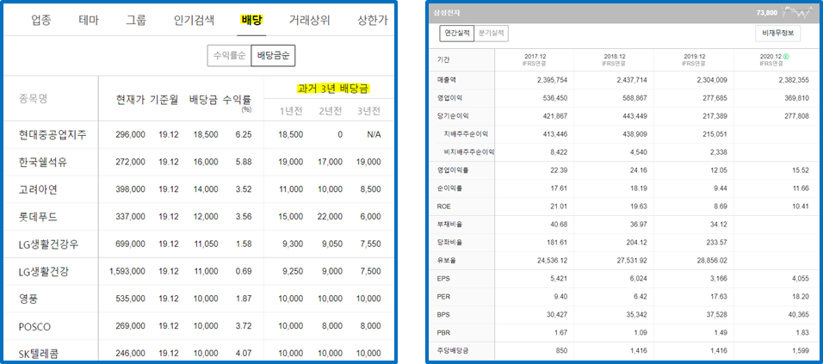Viewport: 823px width, 364px height.
Task: Open the 업종 tab
Action: [x=41, y=21]
